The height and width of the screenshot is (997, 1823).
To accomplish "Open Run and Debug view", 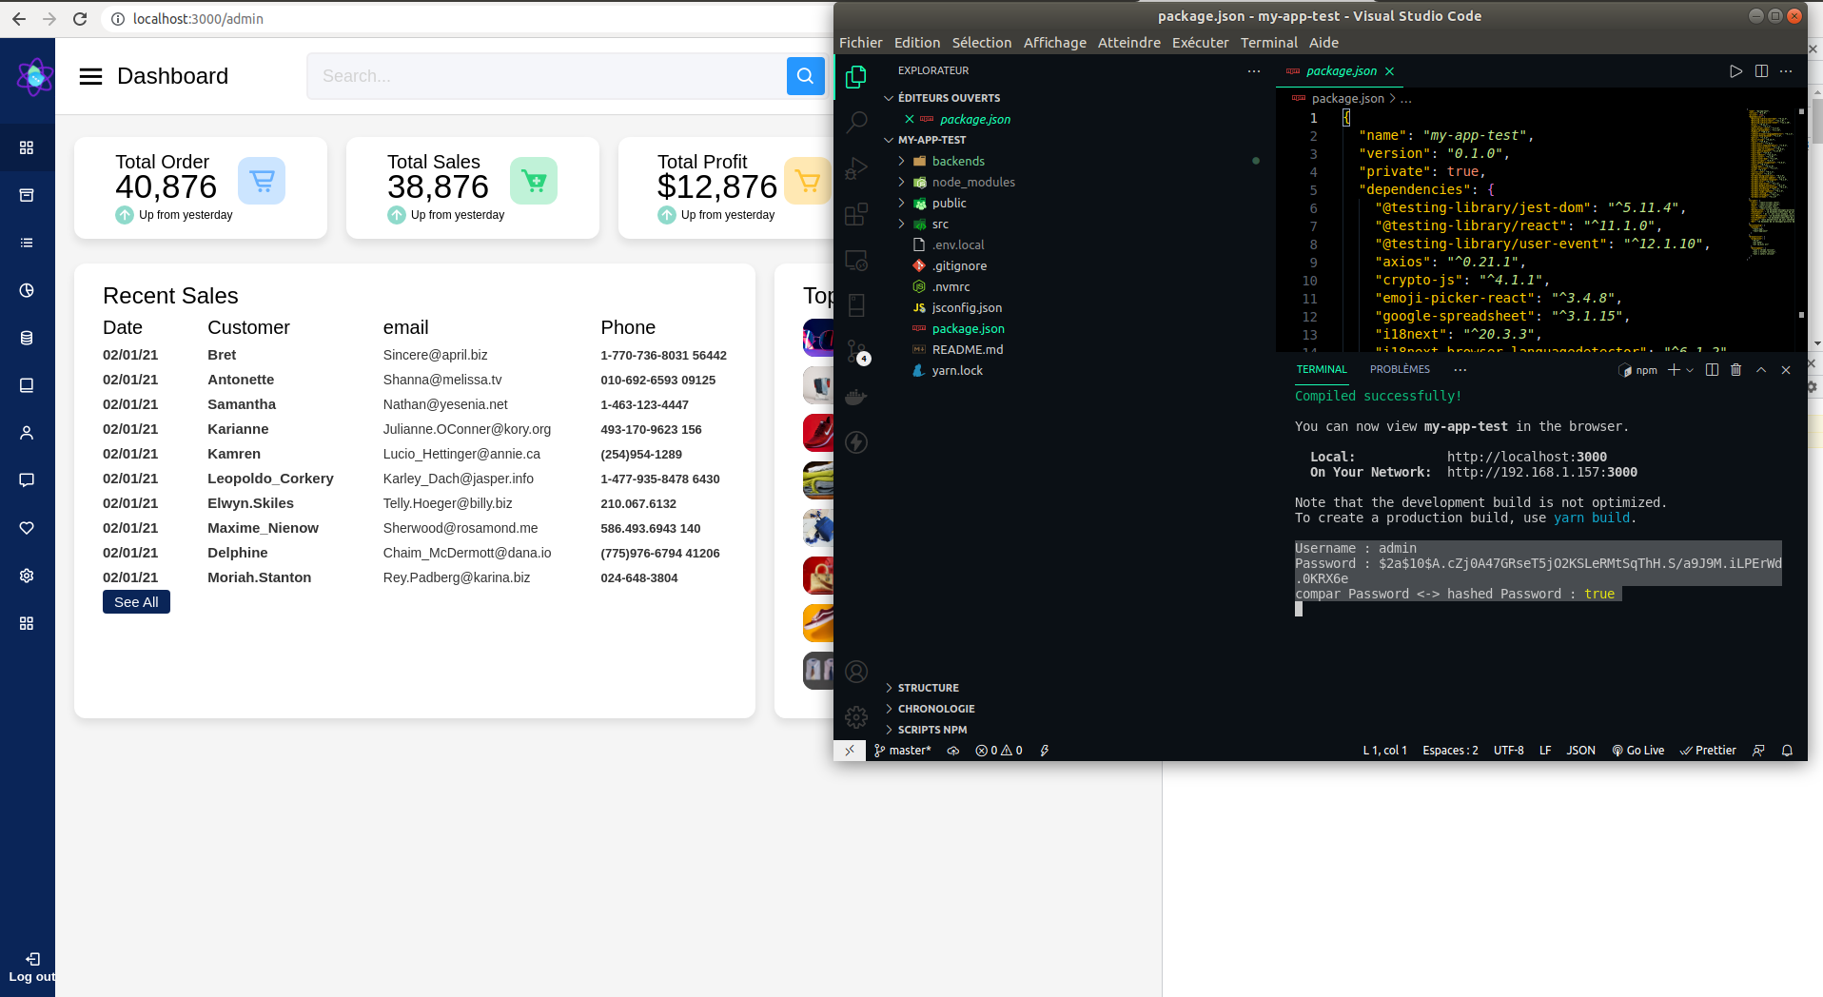I will pos(856,168).
